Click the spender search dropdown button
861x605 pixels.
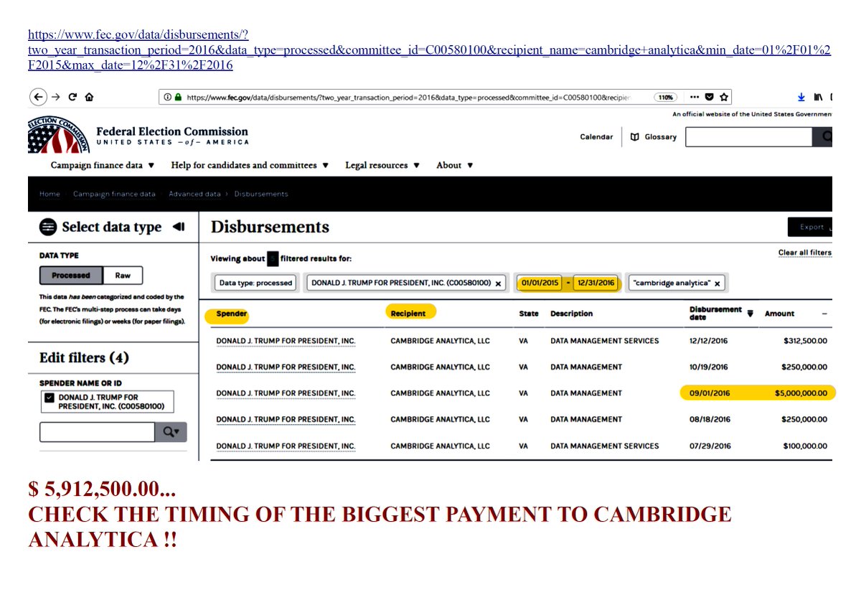(x=171, y=431)
